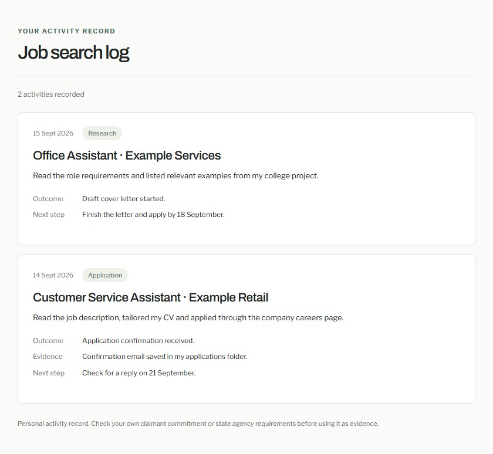Click 'Check for a reply on 21 September.'
Viewport: 493px width, 454px height.
coord(139,373)
